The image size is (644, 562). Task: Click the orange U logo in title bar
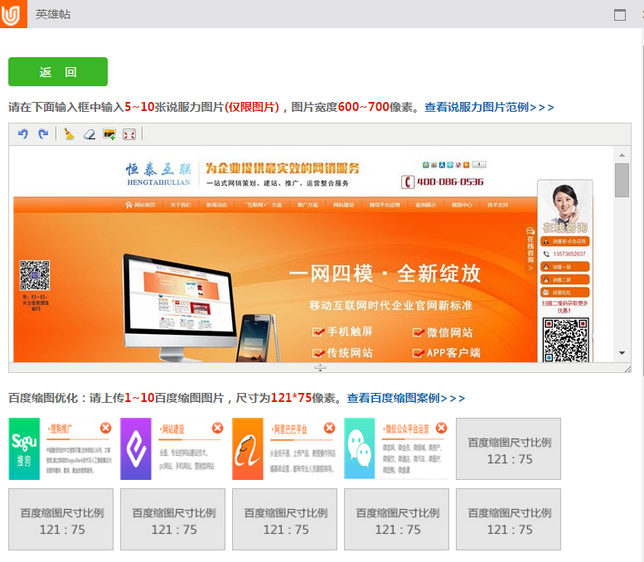click(11, 14)
